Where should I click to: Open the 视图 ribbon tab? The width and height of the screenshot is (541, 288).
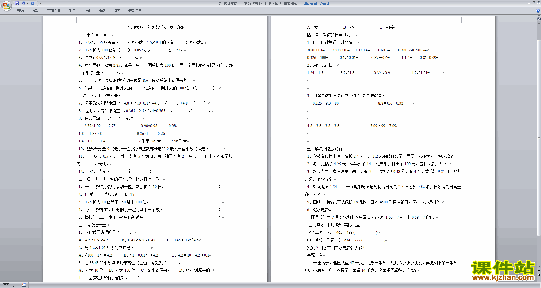click(117, 11)
